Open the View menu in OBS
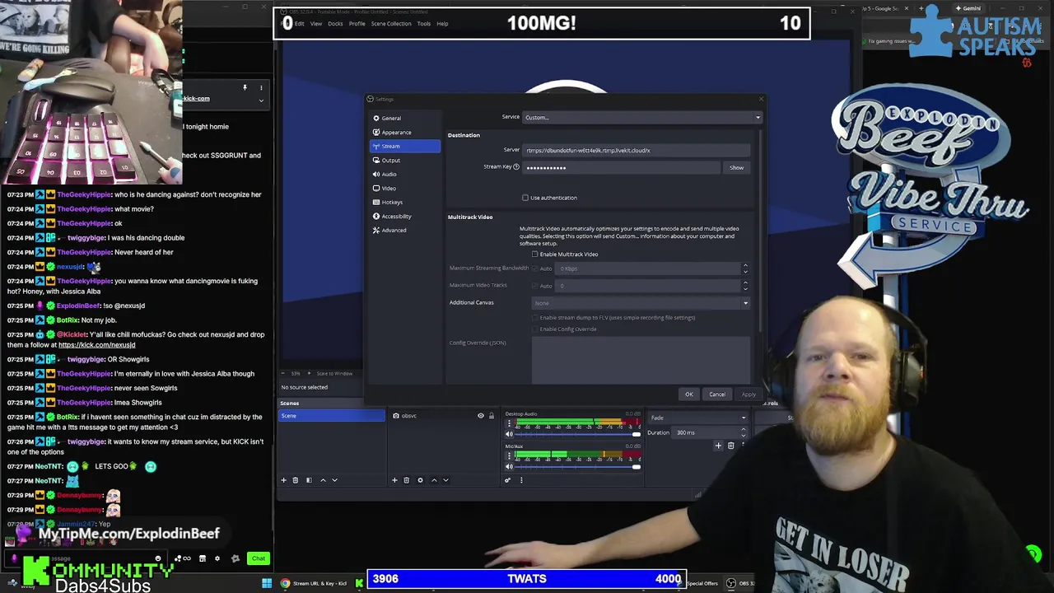Image resolution: width=1054 pixels, height=593 pixels. click(x=316, y=24)
